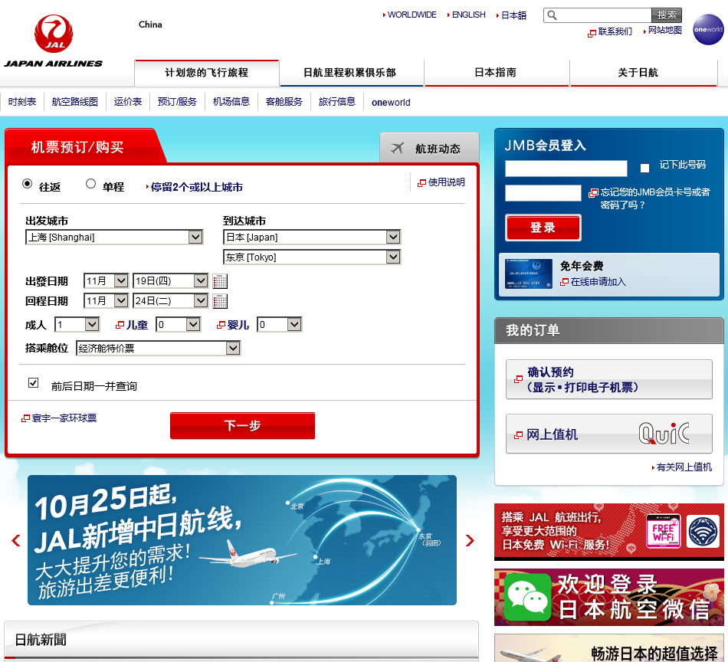Focus the JMB password field
This screenshot has height=662, width=728.
[x=543, y=192]
